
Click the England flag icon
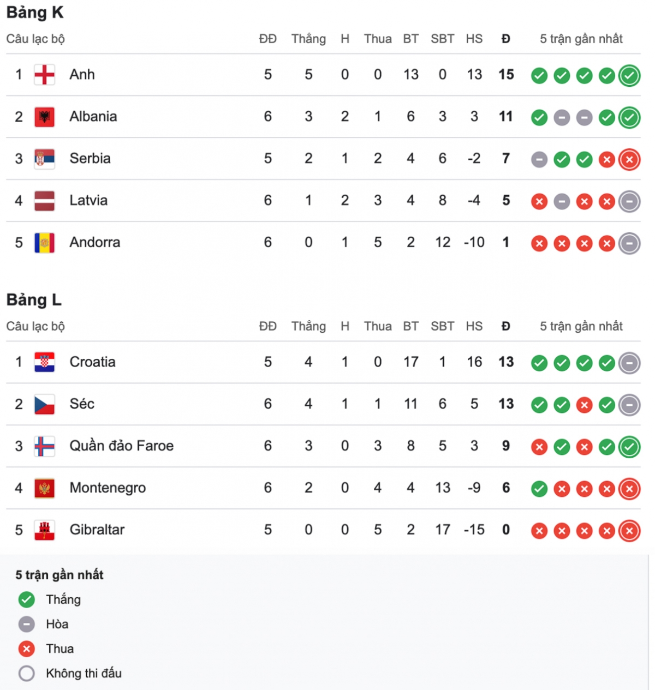44,75
